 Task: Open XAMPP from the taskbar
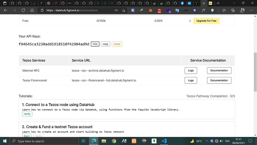[134, 141]
